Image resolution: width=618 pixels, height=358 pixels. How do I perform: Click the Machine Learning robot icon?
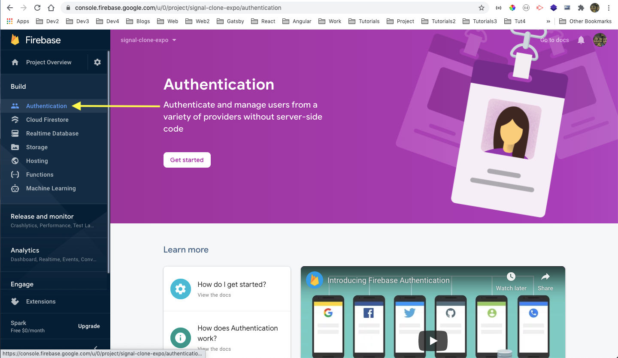[x=15, y=188]
